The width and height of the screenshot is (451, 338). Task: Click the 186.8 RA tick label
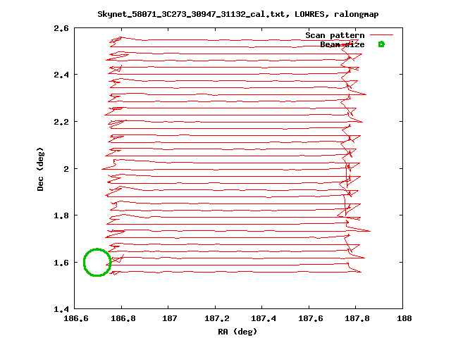123,318
